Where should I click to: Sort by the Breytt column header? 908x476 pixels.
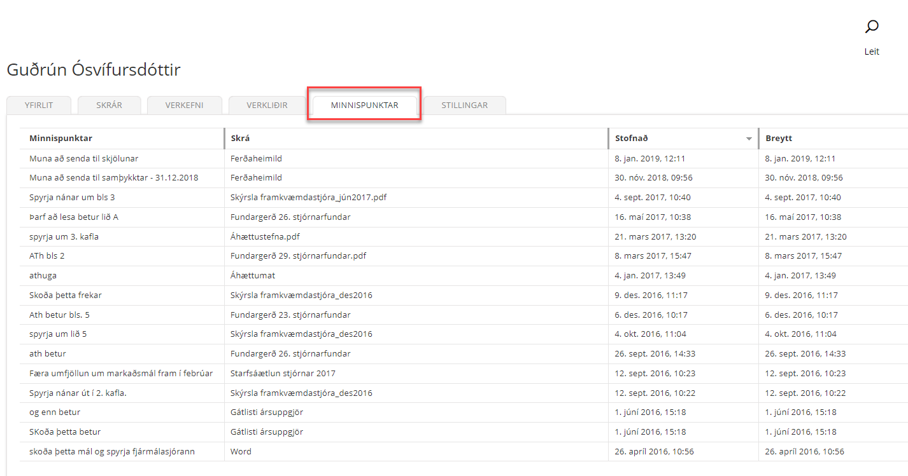click(779, 139)
